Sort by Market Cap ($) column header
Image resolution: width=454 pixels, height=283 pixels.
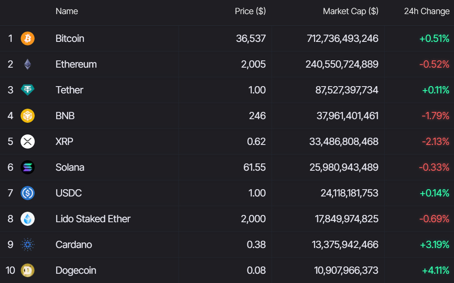[x=351, y=11]
